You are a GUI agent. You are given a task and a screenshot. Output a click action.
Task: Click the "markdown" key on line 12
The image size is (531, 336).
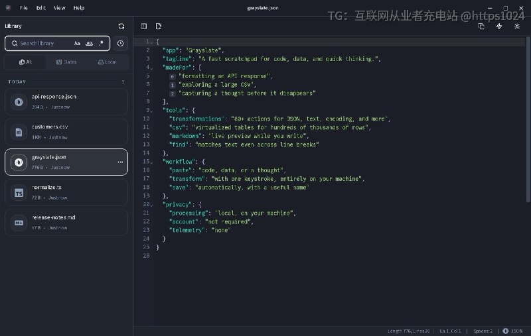pos(185,136)
